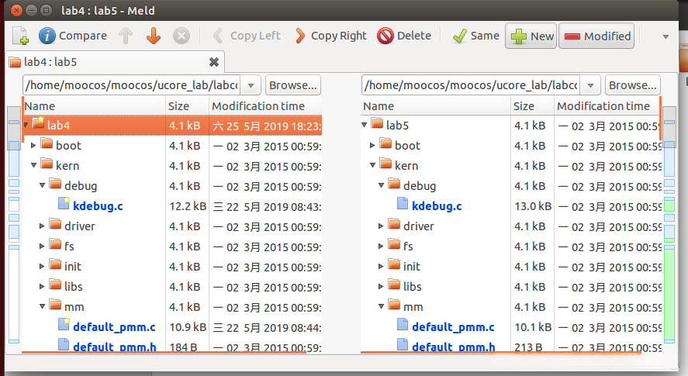
Task: Collapse the debug folder in lab4 pane
Action: pos(42,185)
